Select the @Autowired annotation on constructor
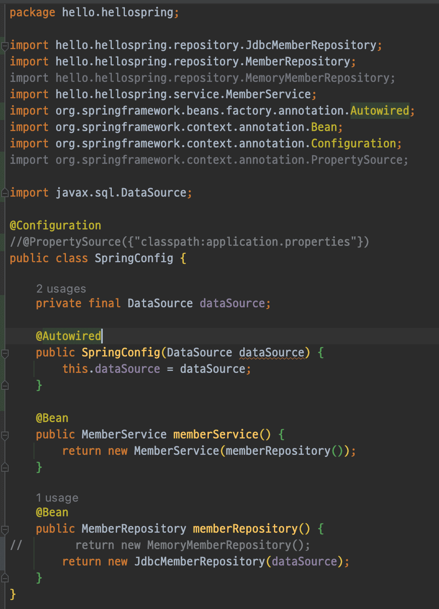 (68, 336)
